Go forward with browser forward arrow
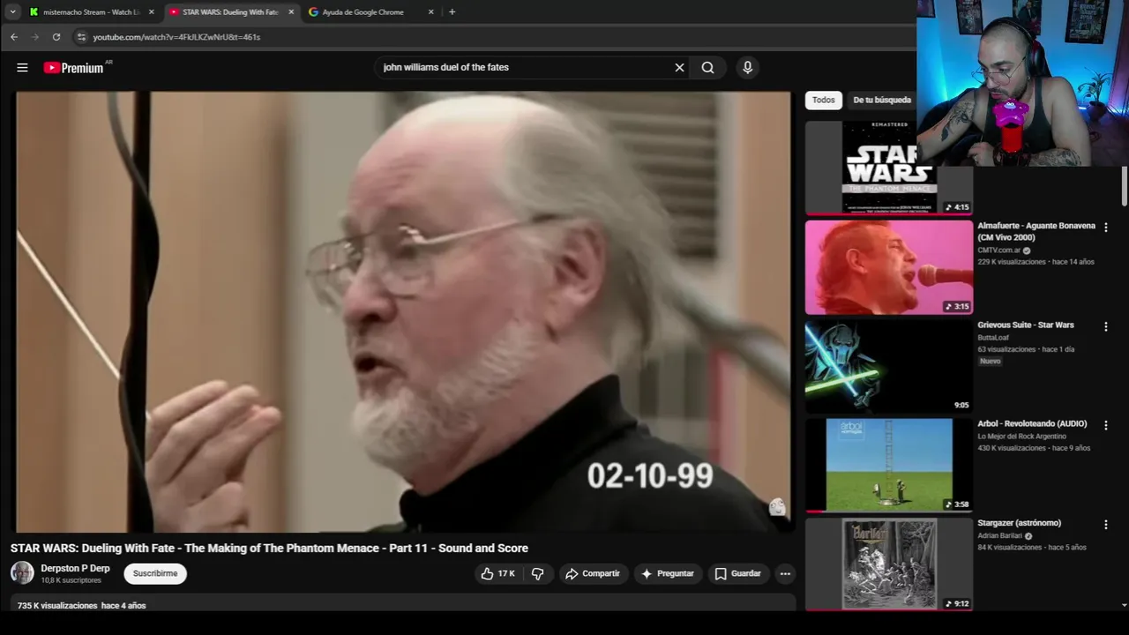This screenshot has height=635, width=1129. (35, 37)
